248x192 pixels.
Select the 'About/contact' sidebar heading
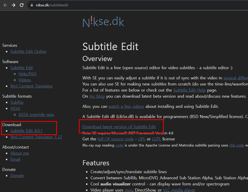[16, 147]
